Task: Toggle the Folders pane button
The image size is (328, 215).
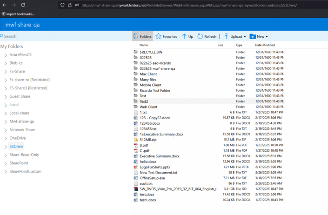Action: pos(142,36)
